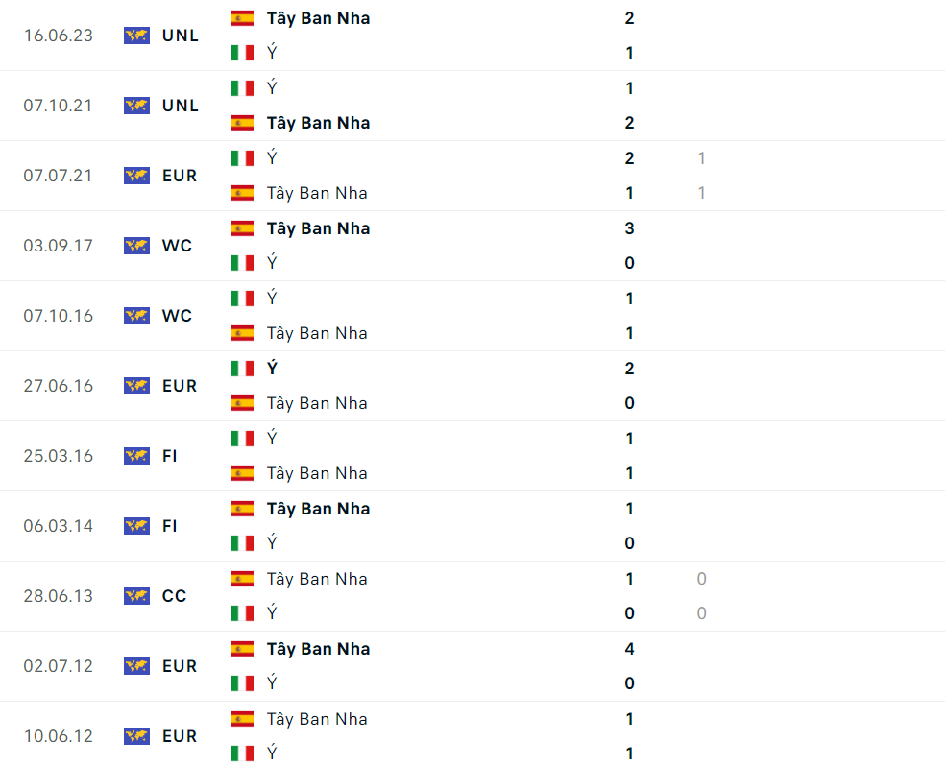Click the 07.10.16 match date

click(x=59, y=316)
